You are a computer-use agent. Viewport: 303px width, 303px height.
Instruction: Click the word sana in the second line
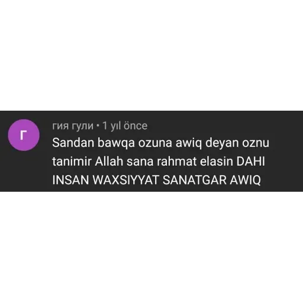[x=140, y=162]
